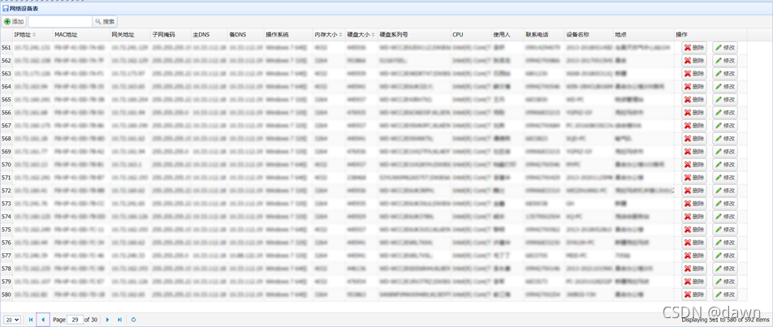Viewport: 773px width, 327px height.
Task: Delete row 578 with 删除
Action: pos(694,269)
